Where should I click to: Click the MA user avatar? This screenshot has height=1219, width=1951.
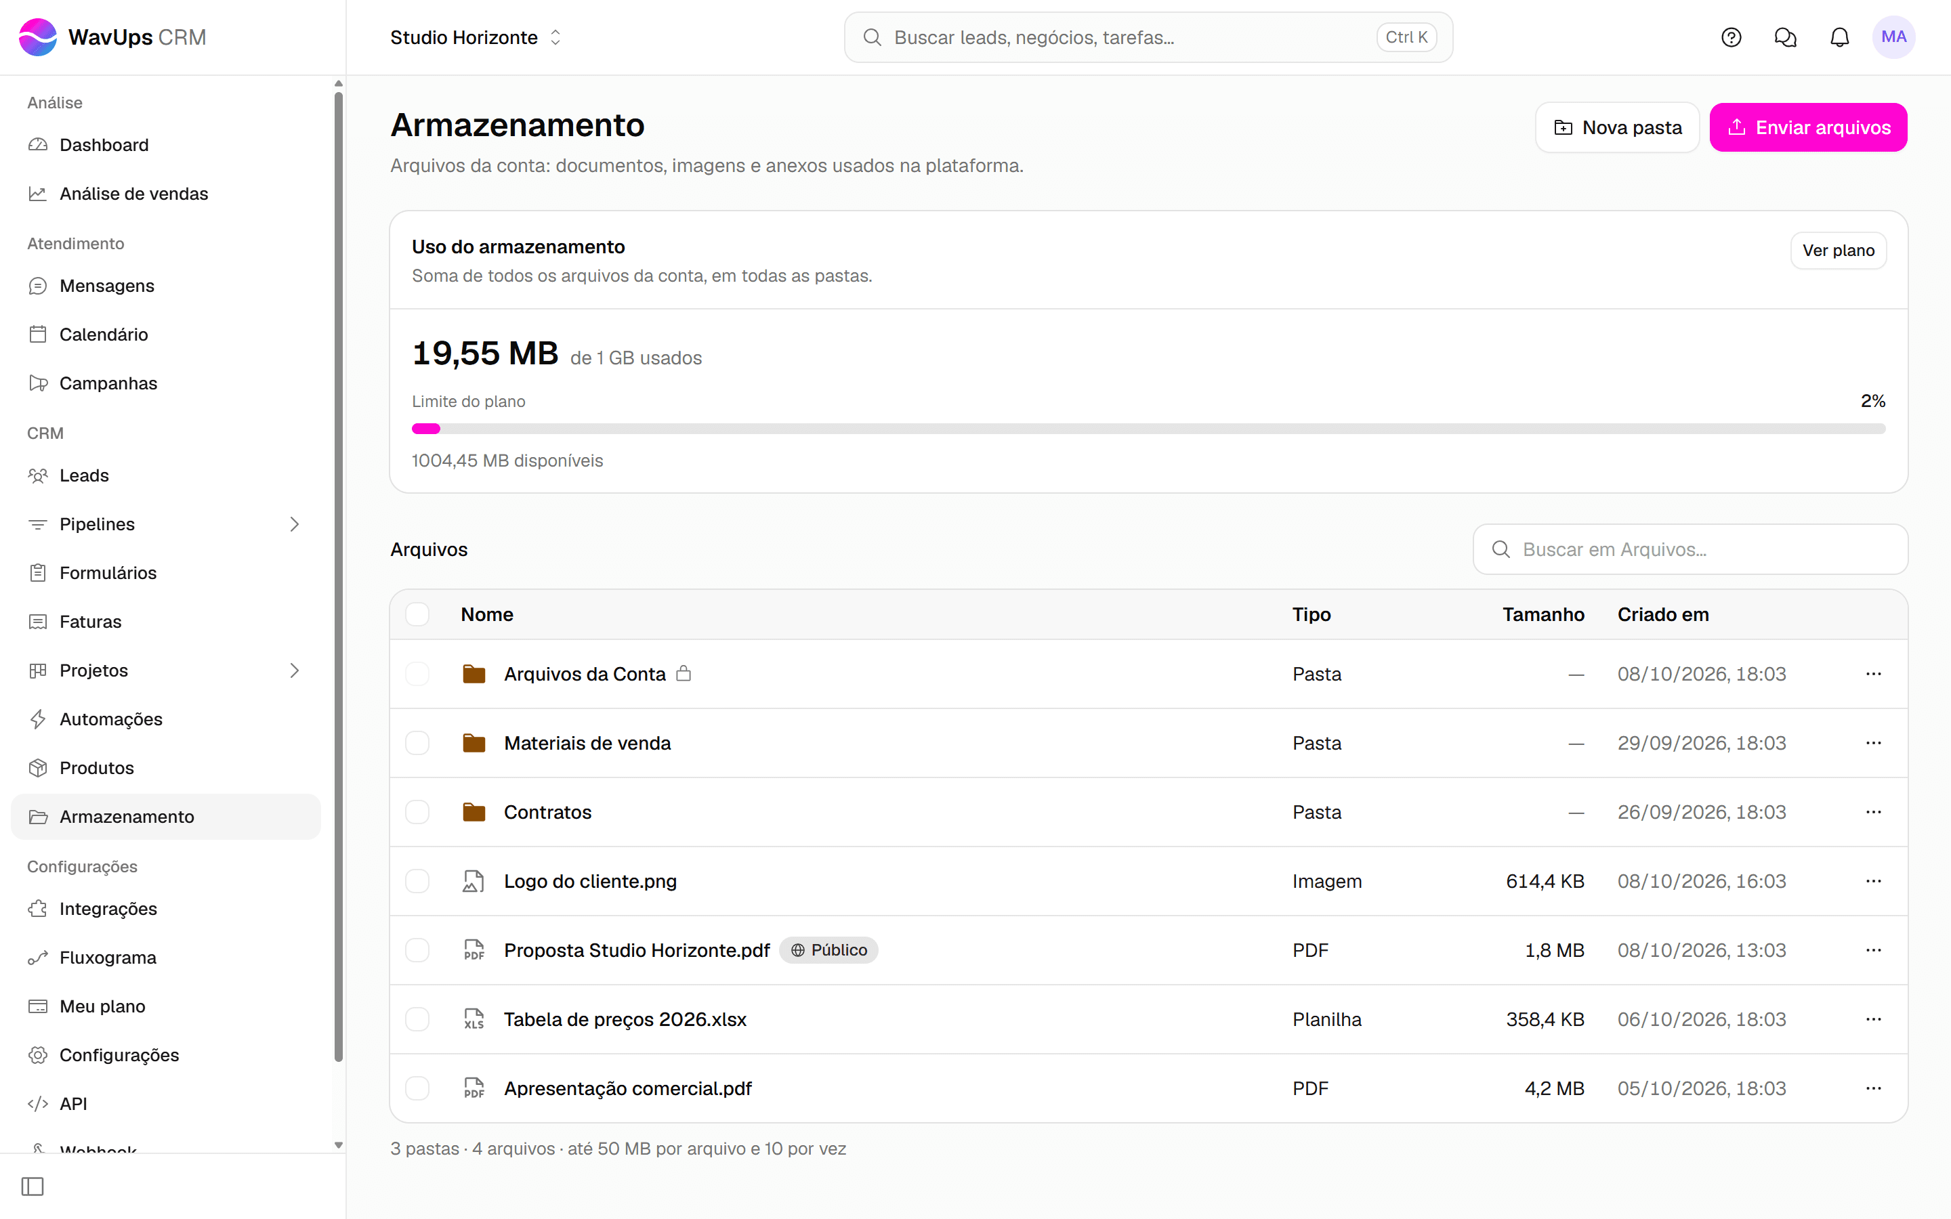pos(1893,37)
